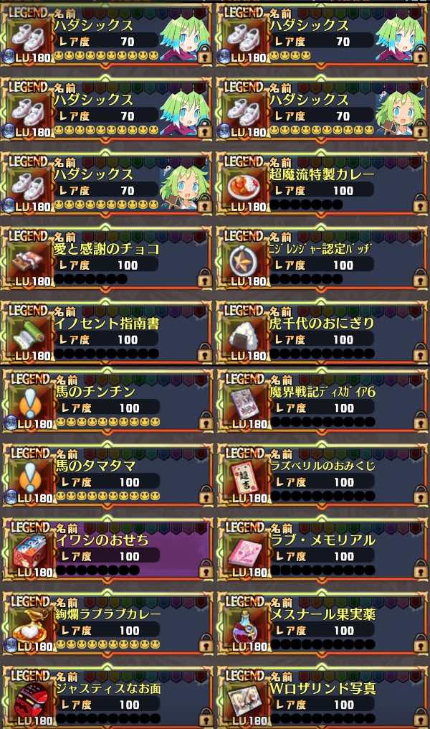This screenshot has height=729, width=430.
Task: Open the Wロザリンド写真 item entry
Action: tap(323, 699)
